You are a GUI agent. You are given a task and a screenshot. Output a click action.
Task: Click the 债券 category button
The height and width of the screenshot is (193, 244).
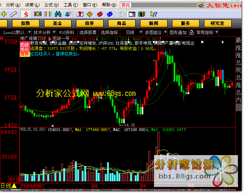point(90,23)
